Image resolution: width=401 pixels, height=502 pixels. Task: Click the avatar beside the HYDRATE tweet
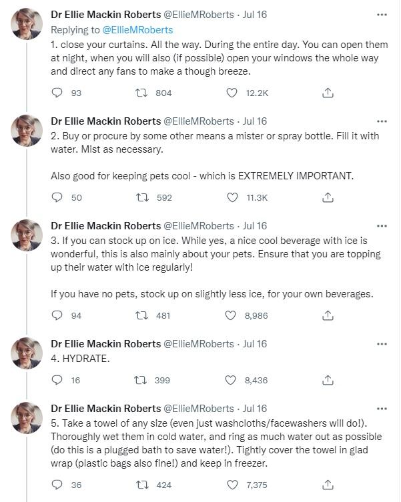[x=28, y=353]
